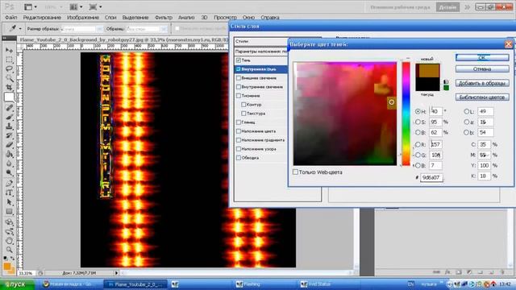Click the new color preview swatch
This screenshot has width=516, height=290.
click(x=427, y=70)
